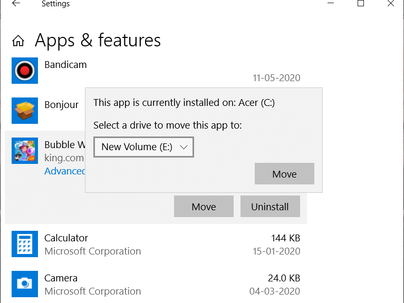The image size is (404, 303).
Task: Click 'This app is currently installed on' text
Action: (184, 102)
